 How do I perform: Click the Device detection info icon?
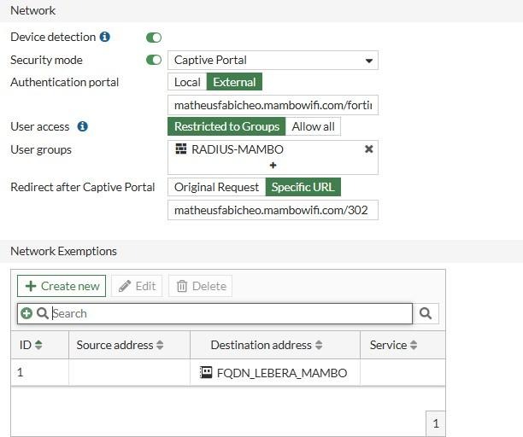tap(105, 38)
